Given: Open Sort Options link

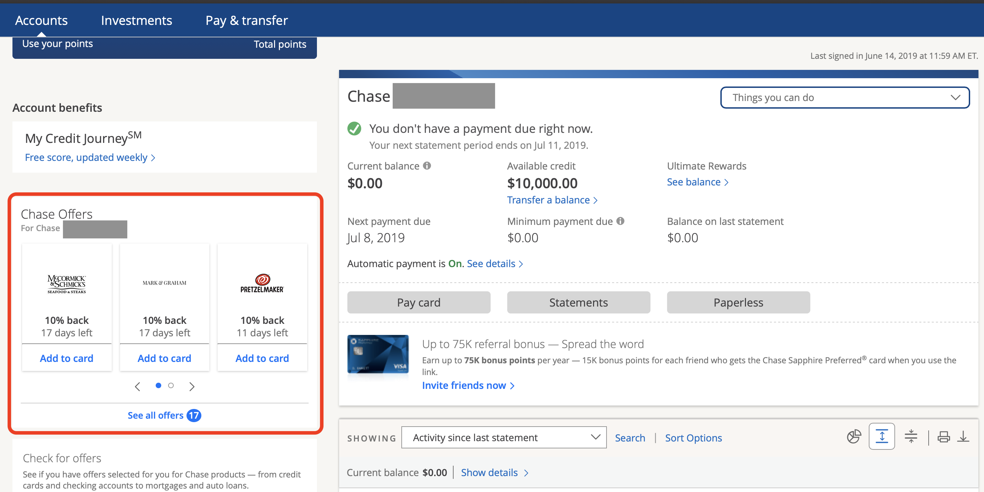Looking at the screenshot, I should click(693, 438).
